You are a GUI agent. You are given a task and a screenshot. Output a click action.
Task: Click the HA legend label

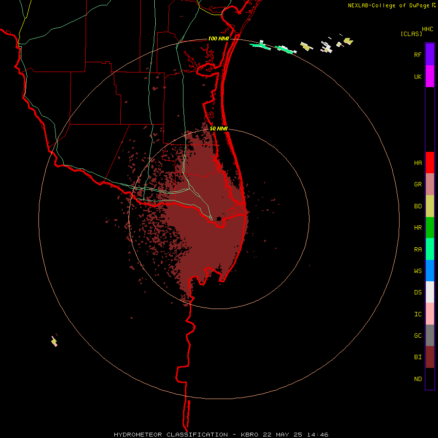418,163
